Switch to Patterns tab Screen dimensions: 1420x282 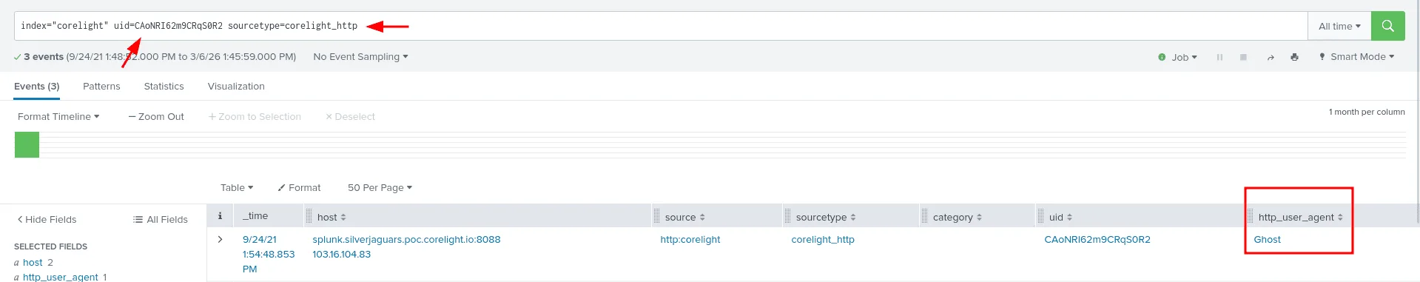[x=101, y=87]
